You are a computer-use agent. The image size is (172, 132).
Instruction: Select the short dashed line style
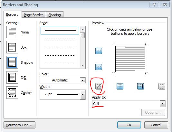(60, 47)
